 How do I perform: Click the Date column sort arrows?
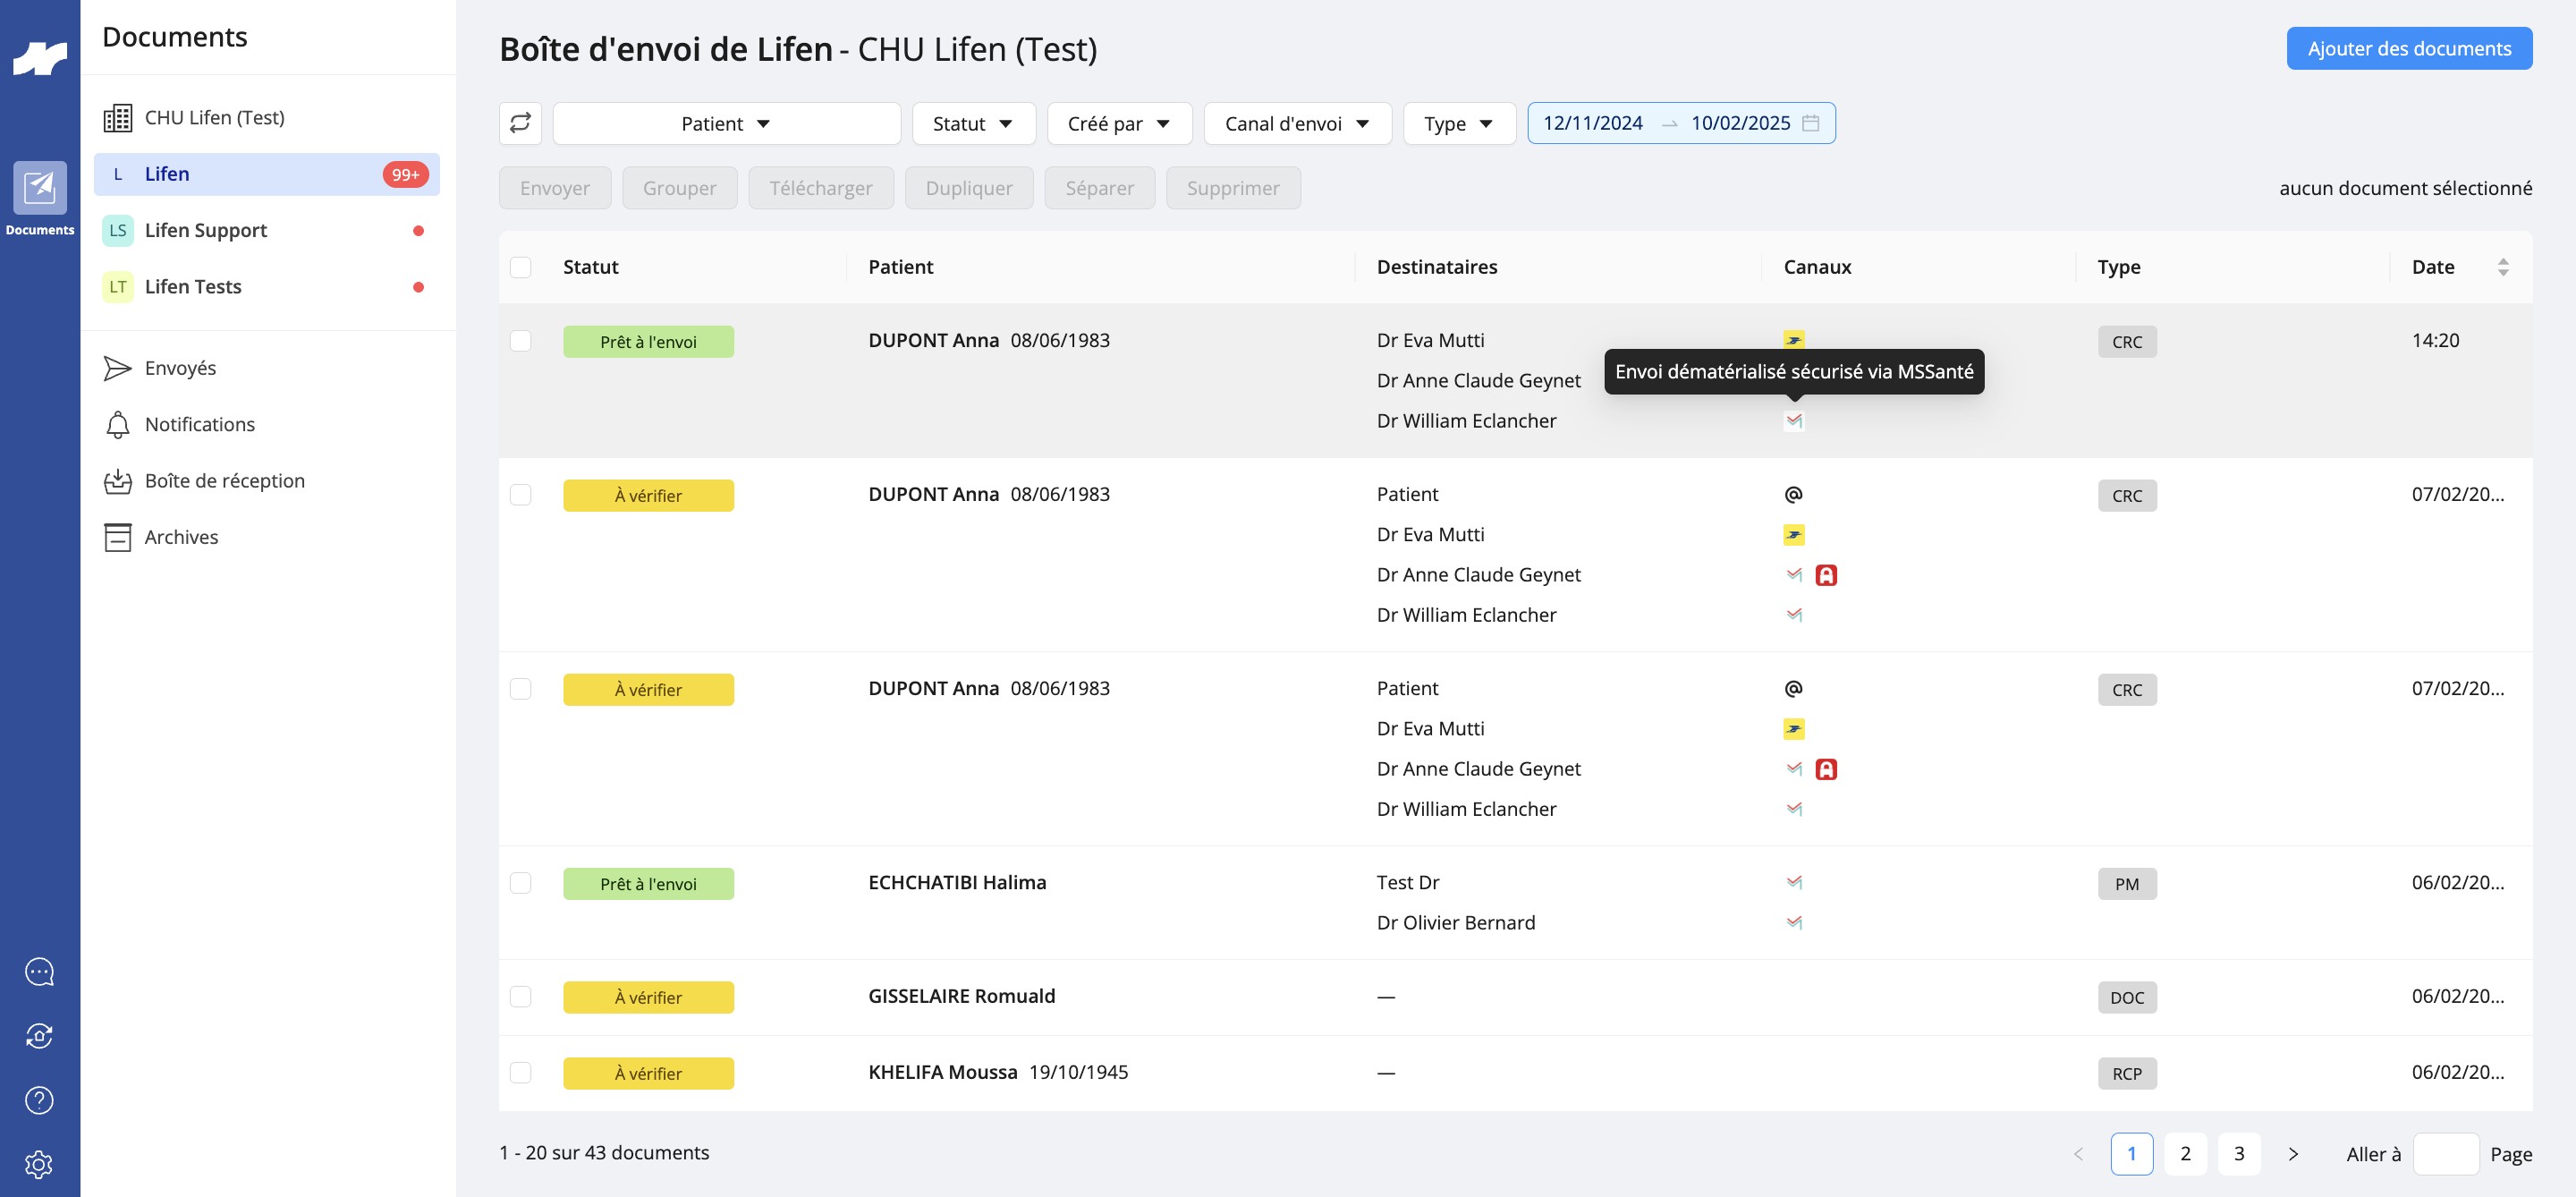coord(2503,267)
